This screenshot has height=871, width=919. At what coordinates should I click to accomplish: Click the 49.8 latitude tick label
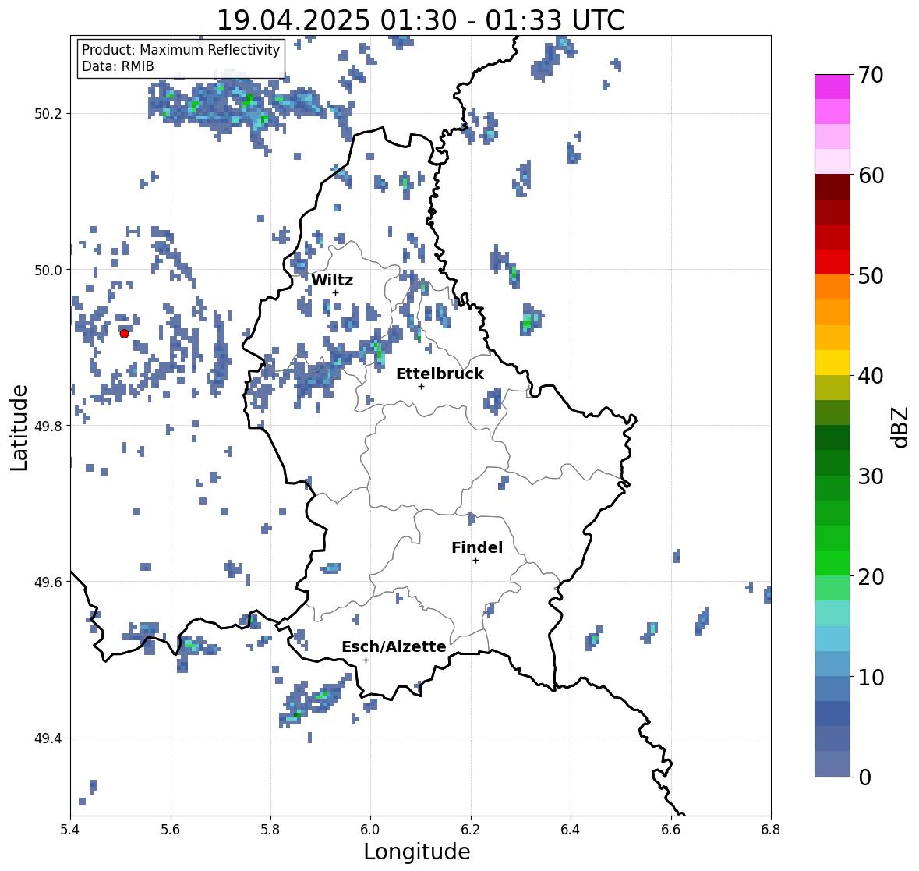point(48,426)
